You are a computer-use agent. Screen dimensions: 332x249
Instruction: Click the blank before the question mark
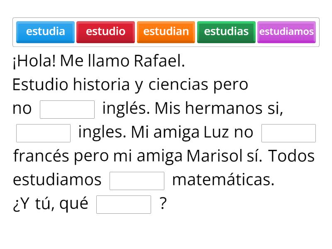click(124, 204)
